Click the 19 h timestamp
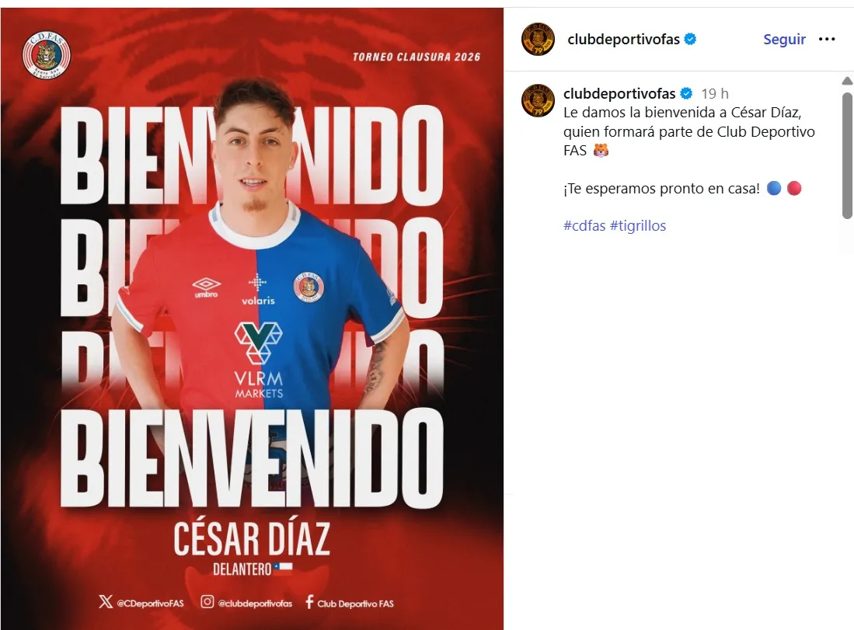Image resolution: width=854 pixels, height=630 pixels. click(x=715, y=94)
